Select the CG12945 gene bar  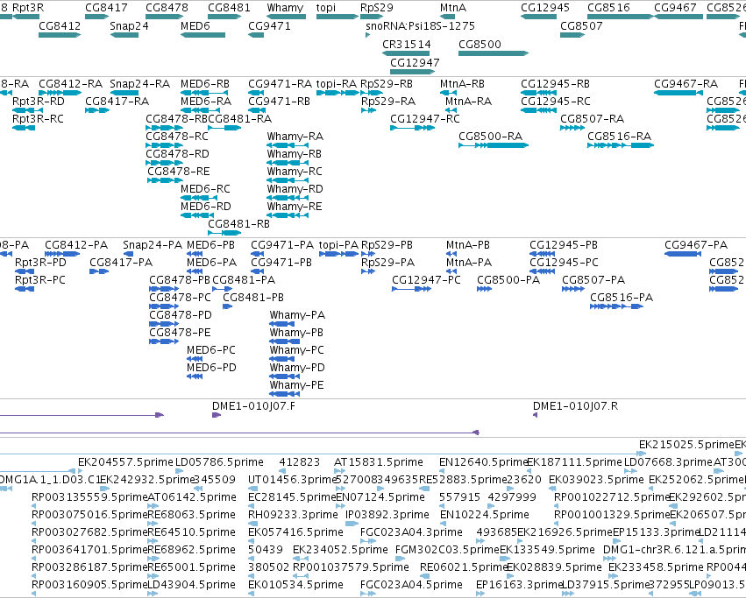538,17
